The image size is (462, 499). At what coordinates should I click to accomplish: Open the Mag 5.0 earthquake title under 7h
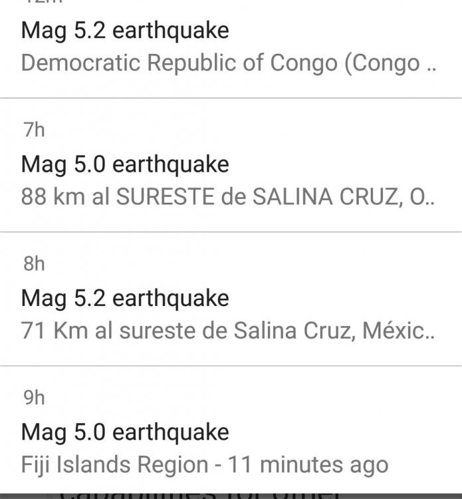125,164
